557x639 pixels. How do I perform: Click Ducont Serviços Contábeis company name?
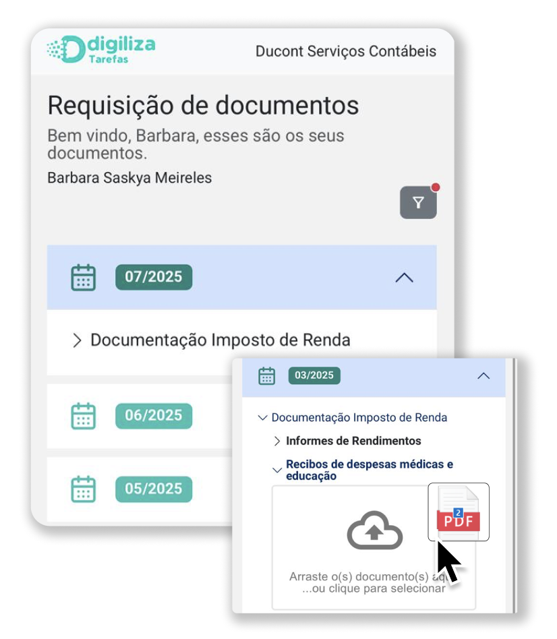[x=345, y=51]
